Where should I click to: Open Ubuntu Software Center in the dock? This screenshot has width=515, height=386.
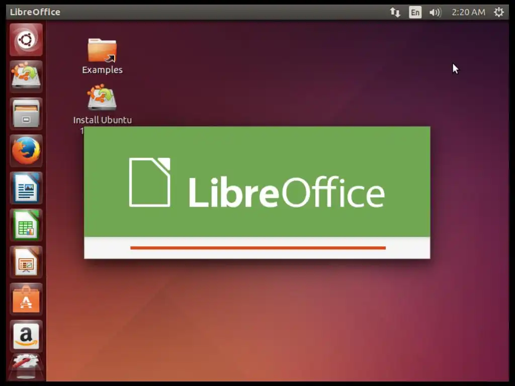click(x=26, y=300)
